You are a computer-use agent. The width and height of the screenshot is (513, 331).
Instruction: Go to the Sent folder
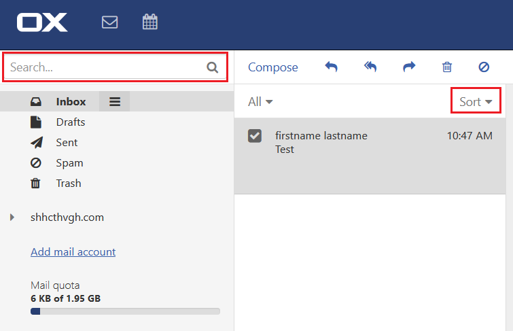(67, 143)
